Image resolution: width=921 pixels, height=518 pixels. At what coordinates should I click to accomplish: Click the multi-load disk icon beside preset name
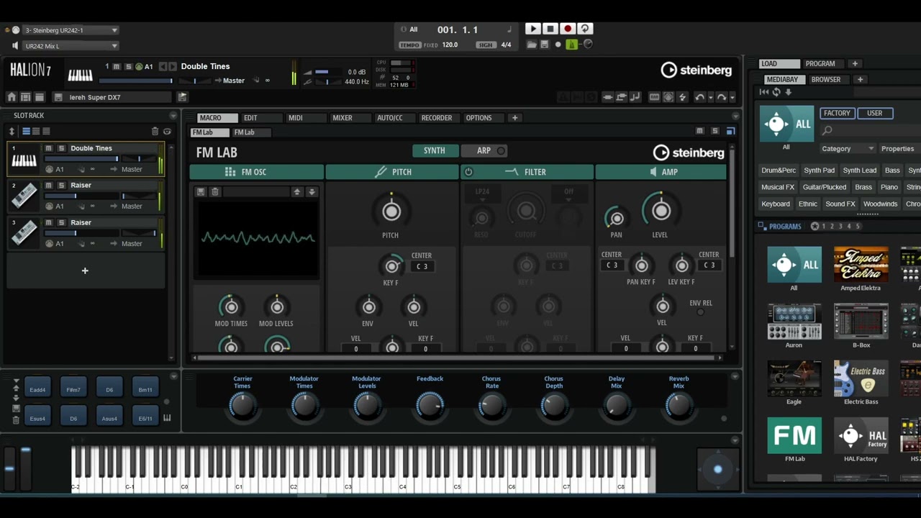click(x=58, y=97)
